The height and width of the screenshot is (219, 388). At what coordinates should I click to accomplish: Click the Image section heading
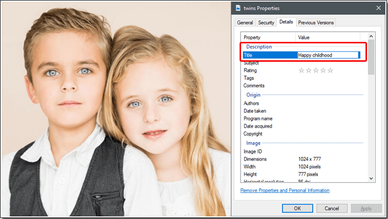253,143
